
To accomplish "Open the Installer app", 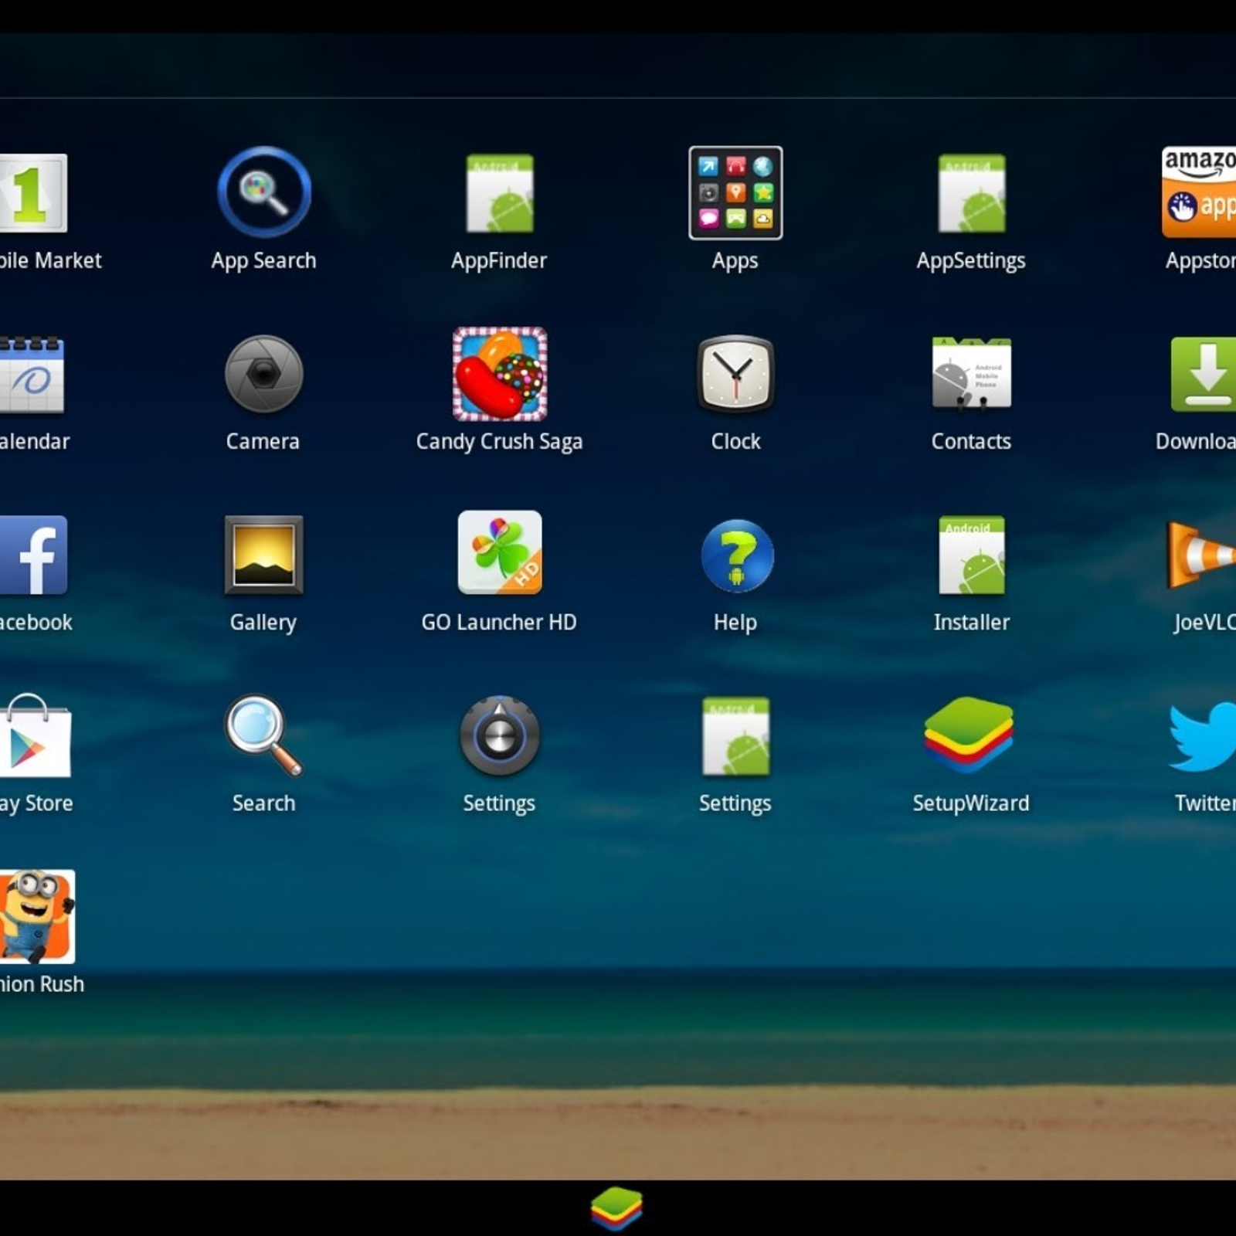I will [x=972, y=555].
